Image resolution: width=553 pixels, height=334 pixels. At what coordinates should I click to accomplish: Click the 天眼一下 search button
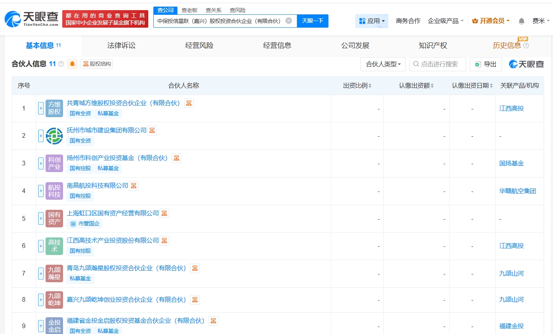tap(312, 21)
